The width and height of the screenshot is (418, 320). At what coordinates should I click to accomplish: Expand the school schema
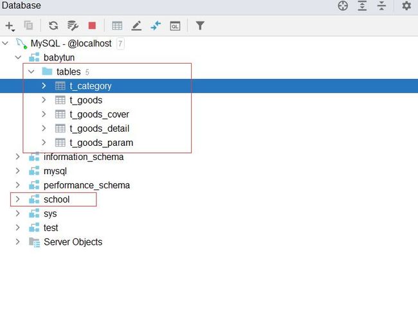[x=17, y=199]
